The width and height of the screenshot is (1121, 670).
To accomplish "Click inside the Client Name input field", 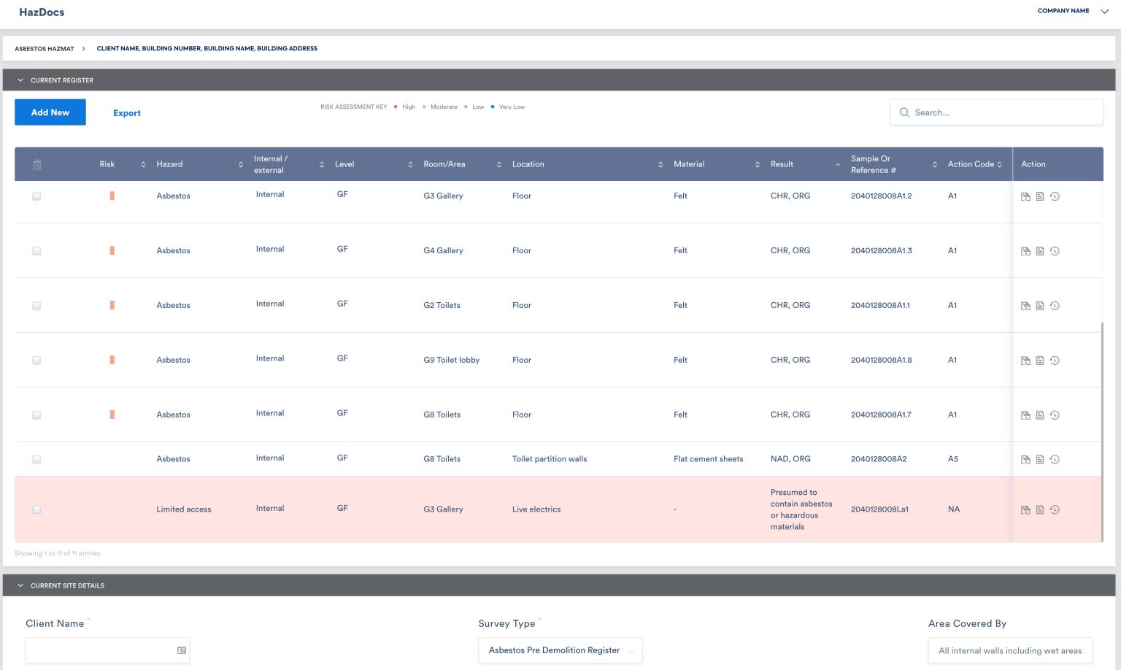I will tap(102, 650).
